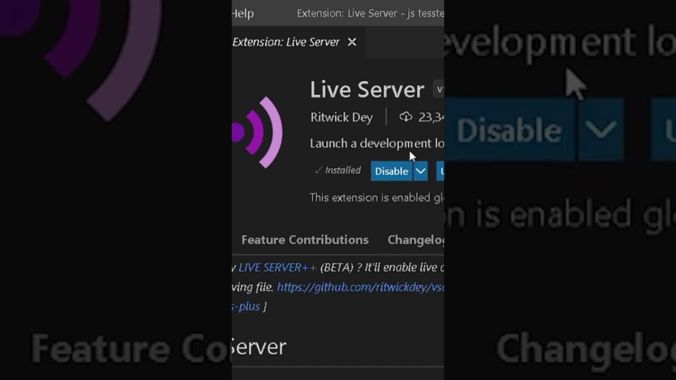Click the cloud download count icon
The image size is (676, 380).
(x=406, y=117)
